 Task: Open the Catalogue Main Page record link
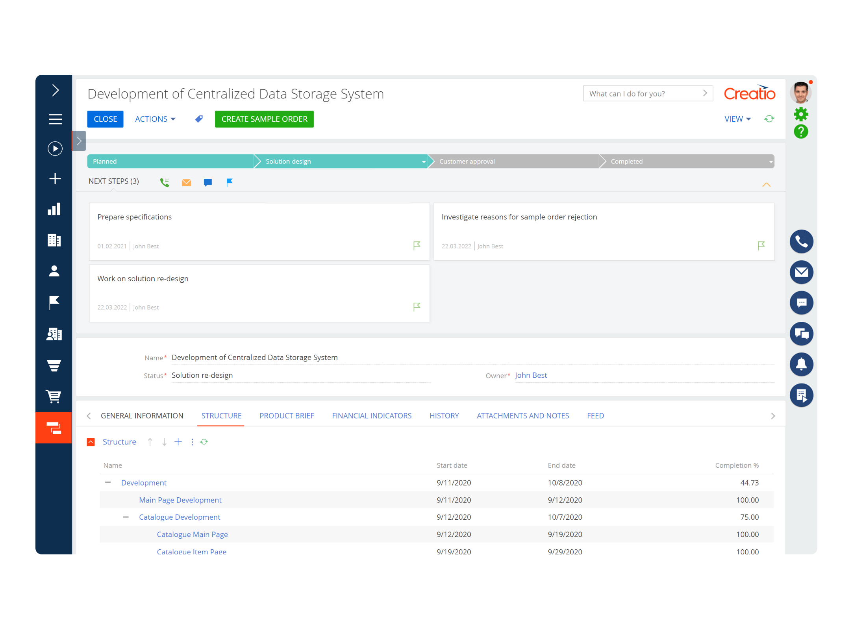(192, 534)
